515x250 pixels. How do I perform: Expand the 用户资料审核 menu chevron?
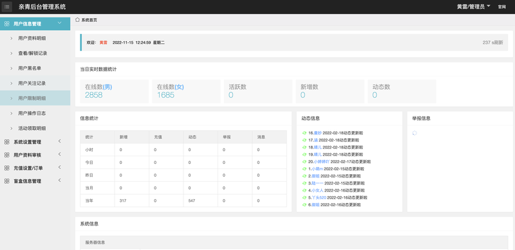pos(59,154)
